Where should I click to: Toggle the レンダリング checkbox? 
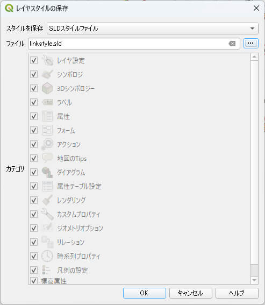pyautogui.click(x=34, y=200)
